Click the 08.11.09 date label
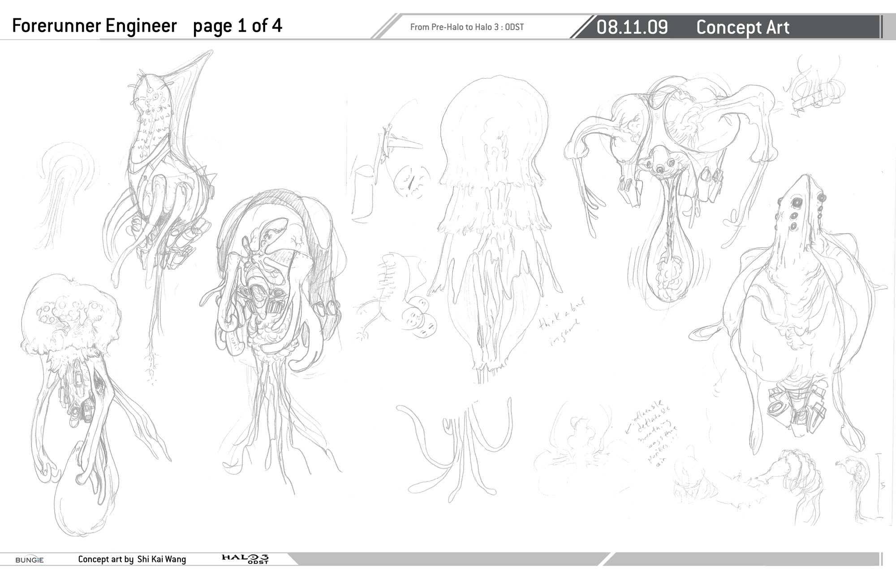The height and width of the screenshot is (579, 896). (x=632, y=27)
